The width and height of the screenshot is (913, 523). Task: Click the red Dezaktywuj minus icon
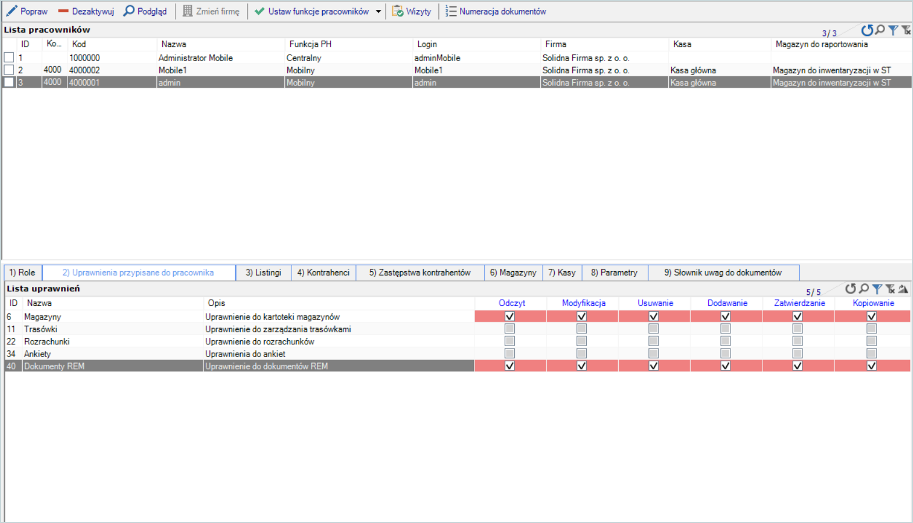click(63, 11)
